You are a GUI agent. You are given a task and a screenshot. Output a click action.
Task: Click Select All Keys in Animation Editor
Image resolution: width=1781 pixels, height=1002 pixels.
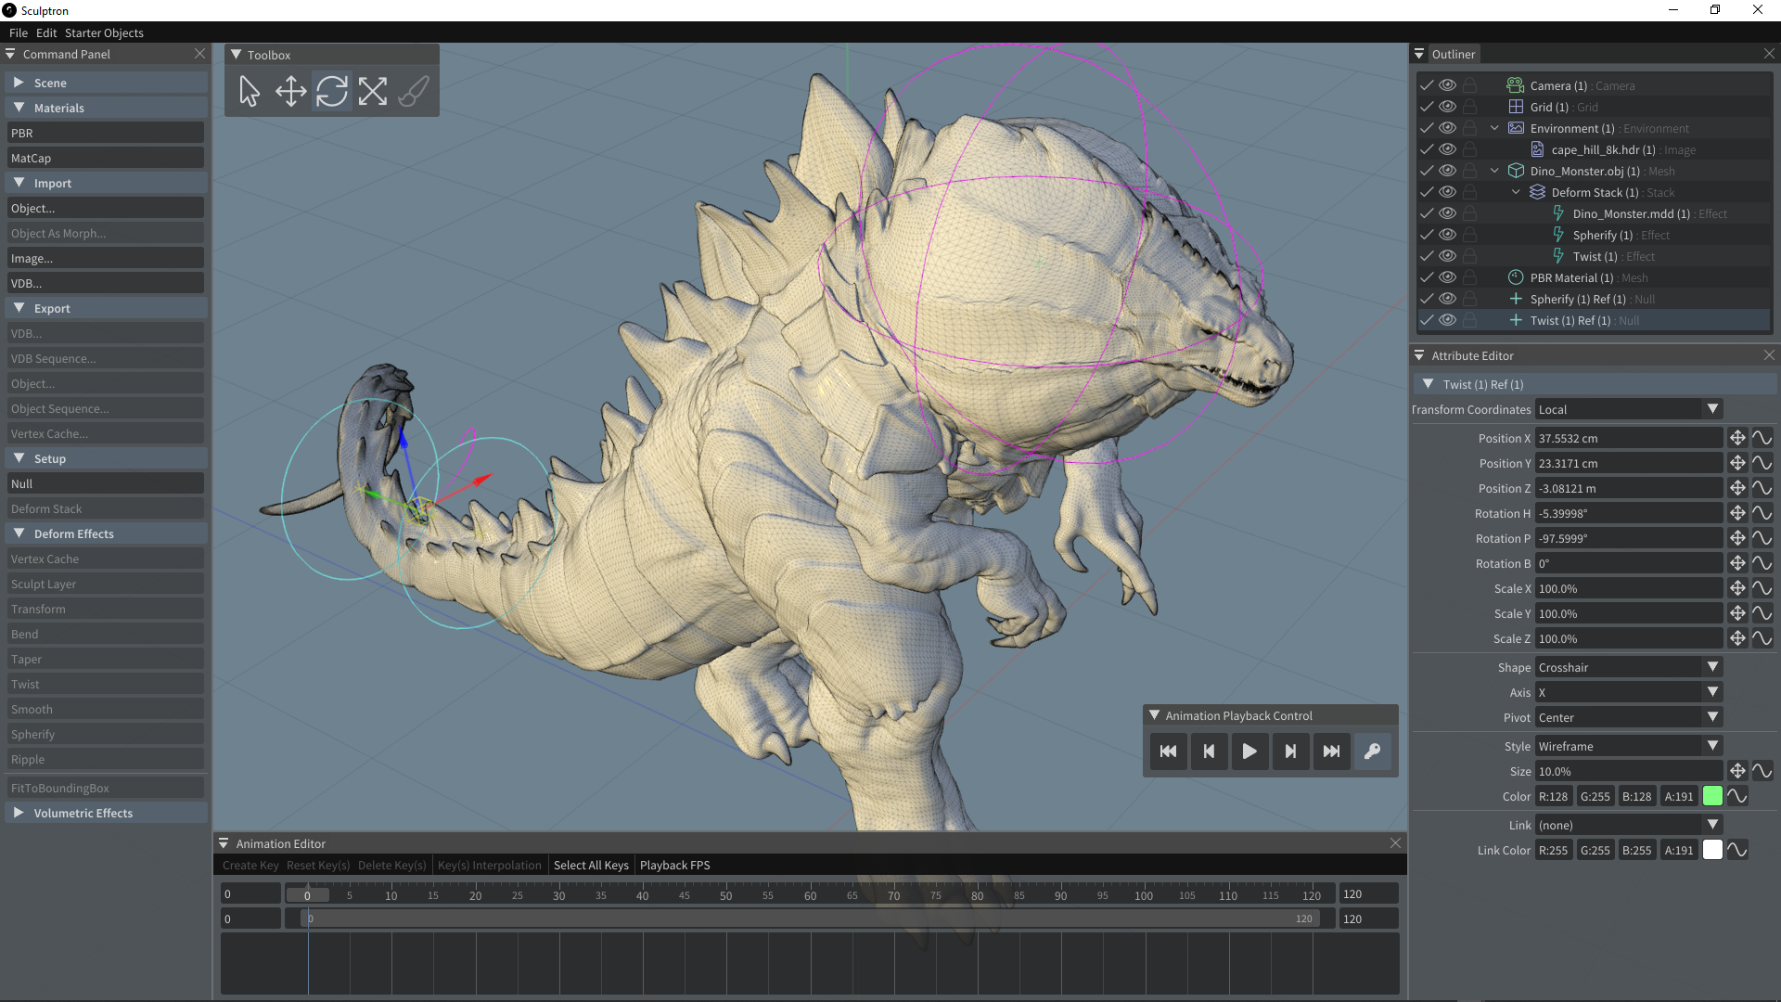coord(591,865)
